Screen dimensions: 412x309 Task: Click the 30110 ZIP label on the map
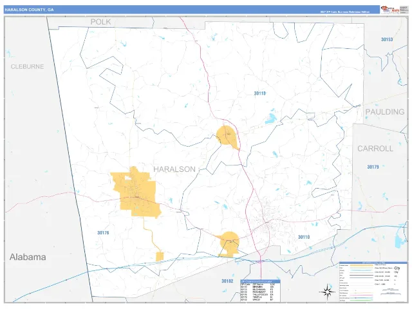click(x=304, y=237)
